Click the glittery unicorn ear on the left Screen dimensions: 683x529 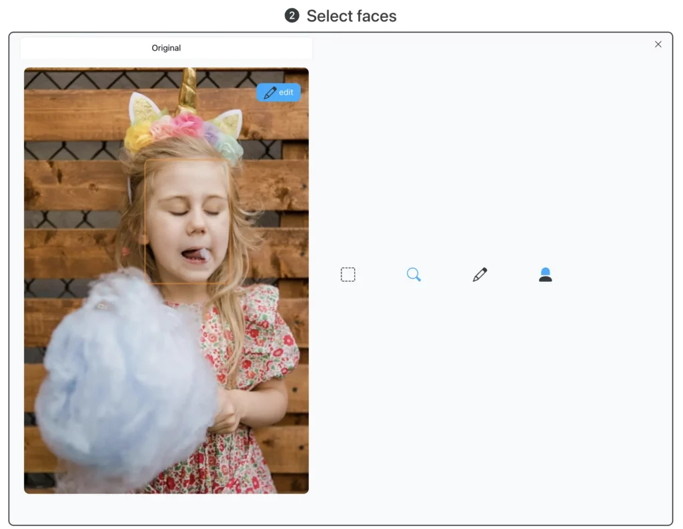pyautogui.click(x=142, y=108)
